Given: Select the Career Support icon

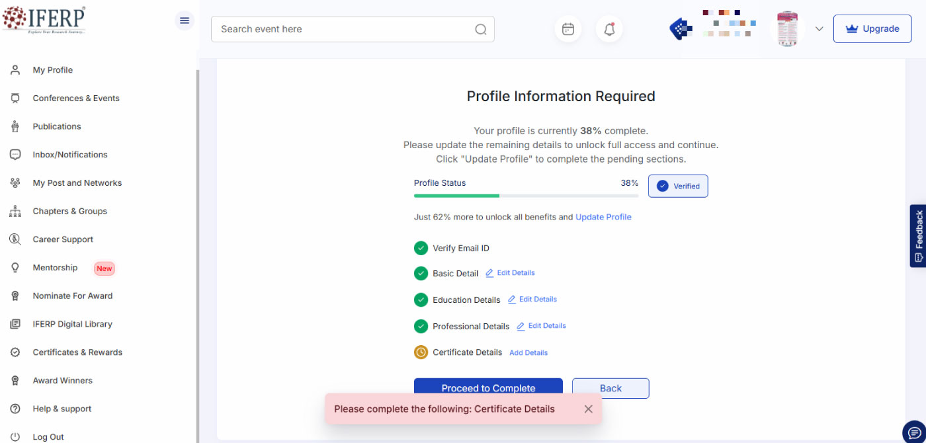Looking at the screenshot, I should [x=15, y=239].
